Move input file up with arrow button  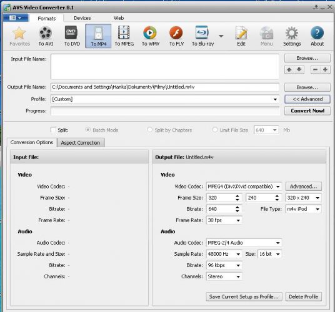tap(289, 70)
